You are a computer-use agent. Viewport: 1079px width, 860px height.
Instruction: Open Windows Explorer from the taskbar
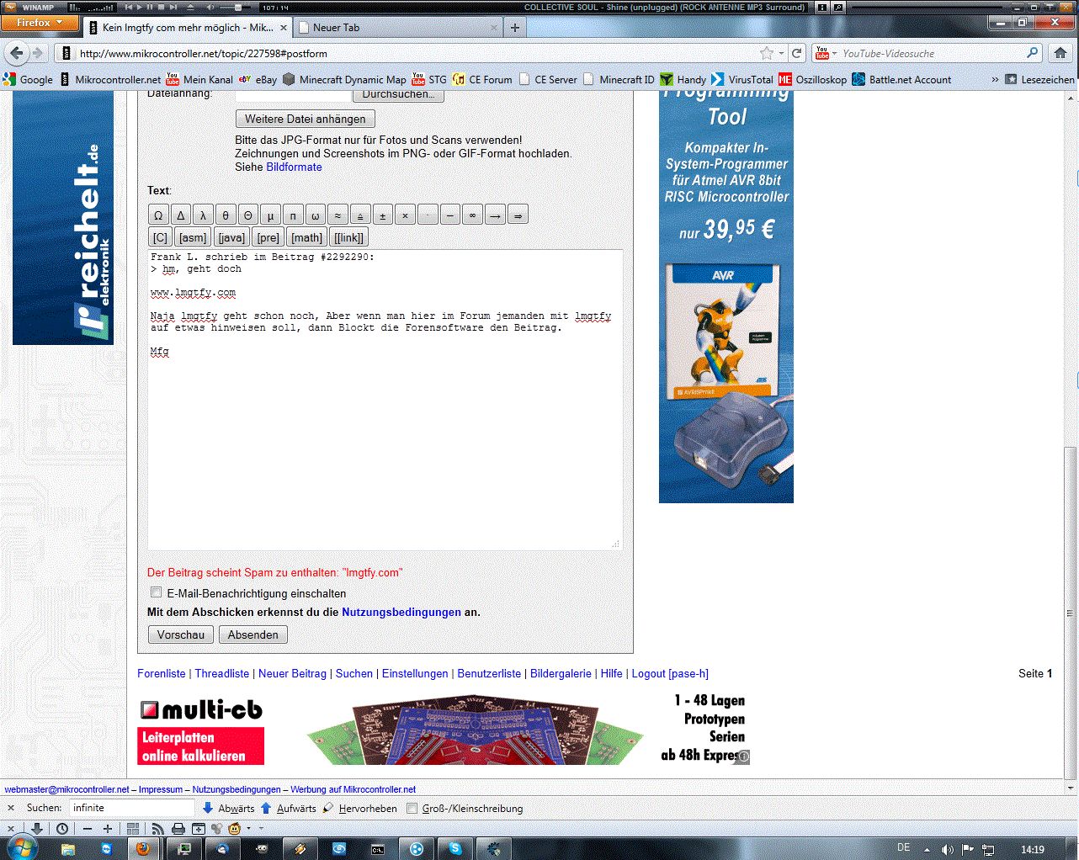68,848
